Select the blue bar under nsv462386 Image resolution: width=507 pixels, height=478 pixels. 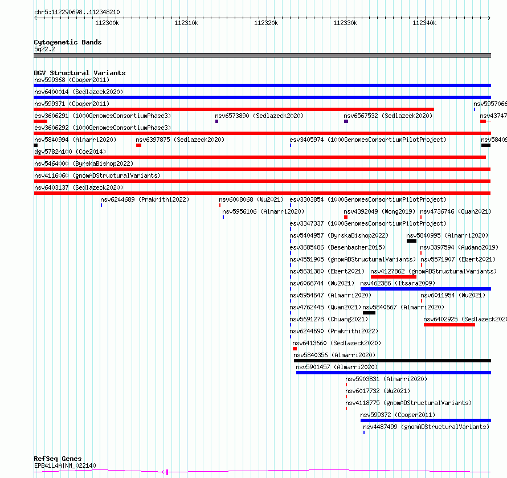click(x=426, y=289)
